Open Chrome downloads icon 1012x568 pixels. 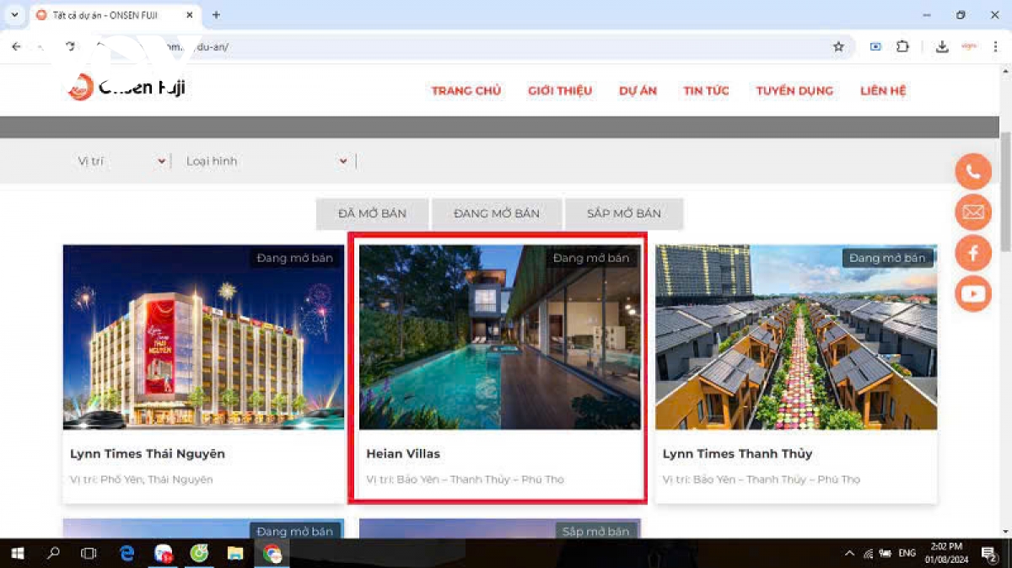coord(942,47)
